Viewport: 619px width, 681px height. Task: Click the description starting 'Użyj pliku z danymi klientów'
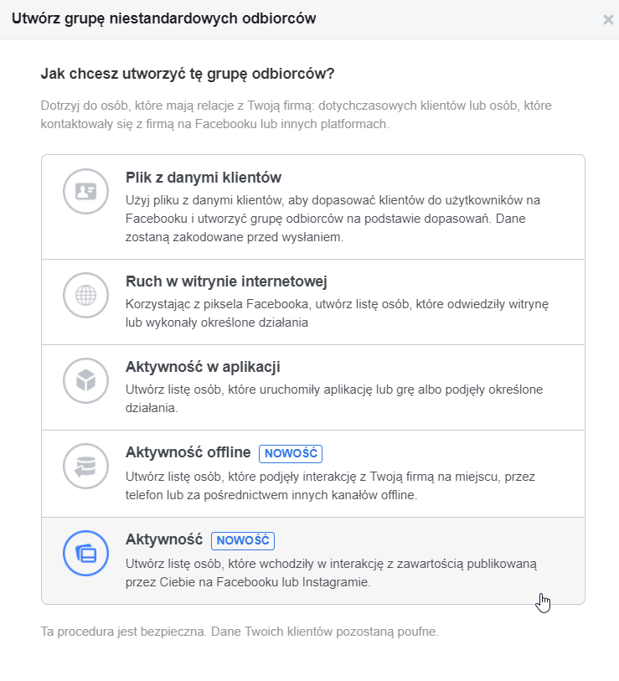click(x=331, y=218)
